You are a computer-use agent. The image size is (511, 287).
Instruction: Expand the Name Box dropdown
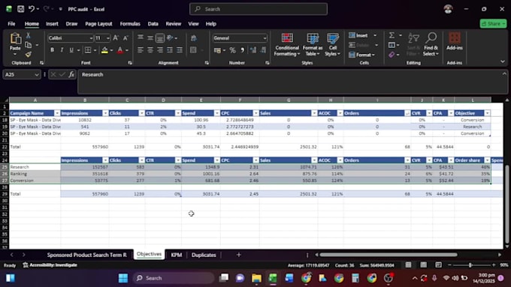pos(37,74)
